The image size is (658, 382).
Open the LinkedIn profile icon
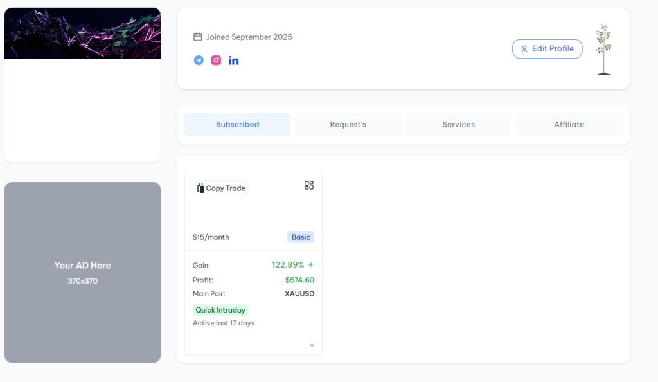tap(234, 60)
